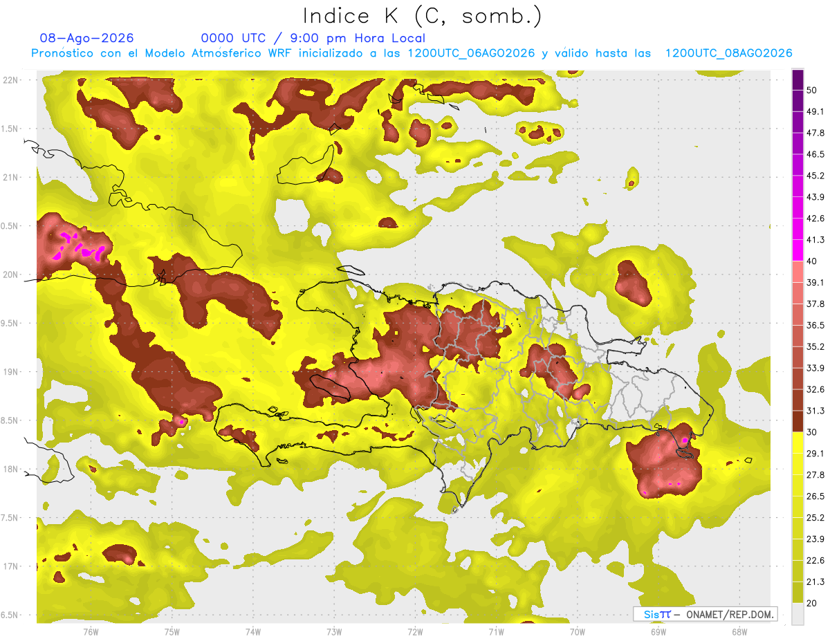Click the colorbar value '37.8'

click(x=816, y=304)
